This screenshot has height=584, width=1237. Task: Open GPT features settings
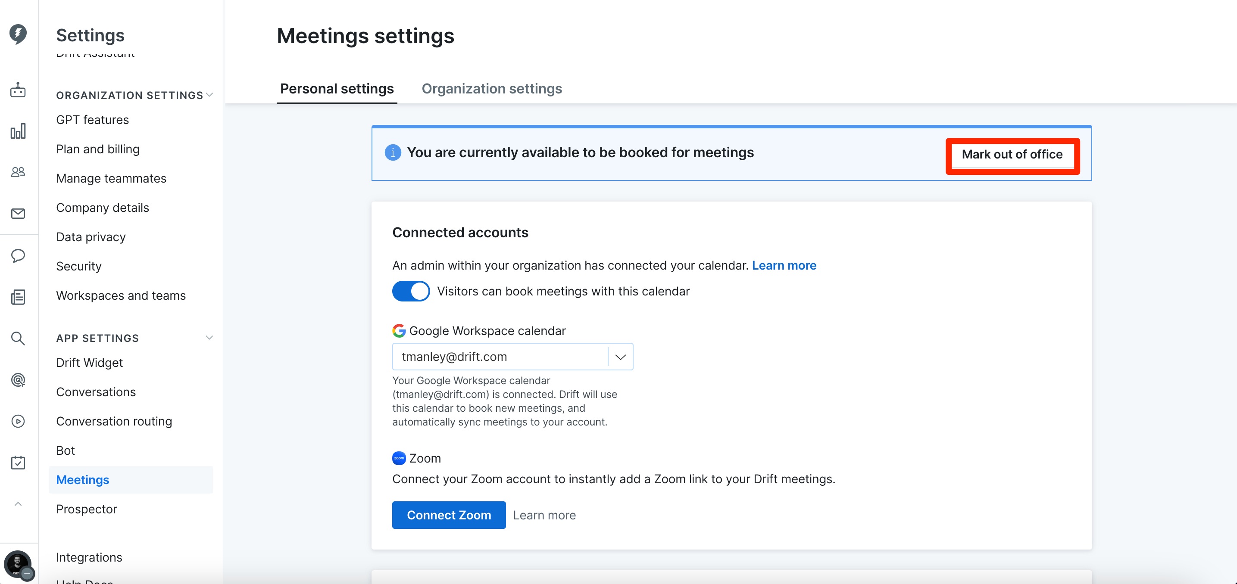92,120
